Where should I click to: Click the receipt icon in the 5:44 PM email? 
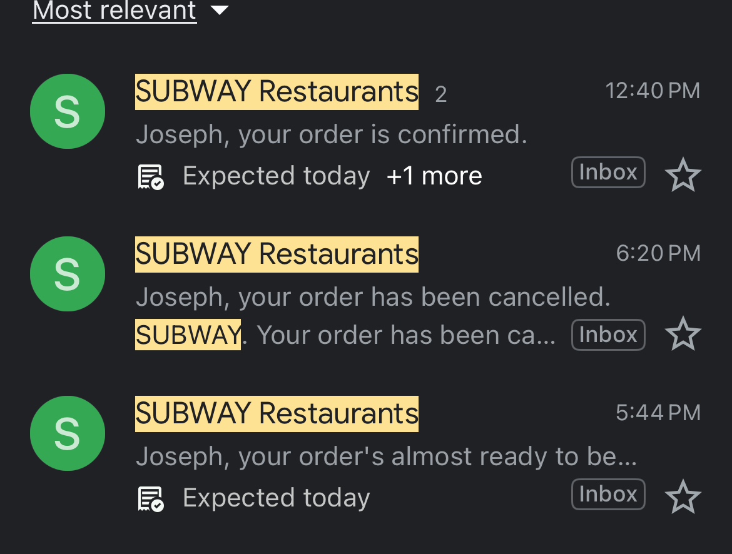point(150,499)
